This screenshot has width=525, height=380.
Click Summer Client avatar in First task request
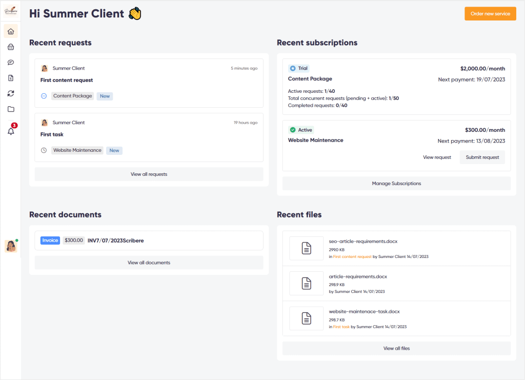(45, 123)
